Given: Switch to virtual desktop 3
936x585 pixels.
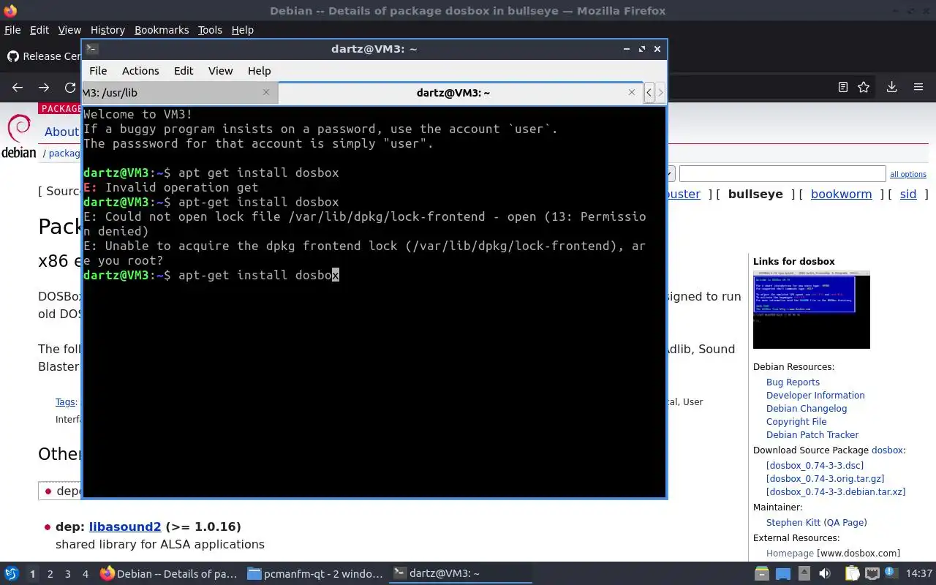Looking at the screenshot, I should pyautogui.click(x=67, y=574).
